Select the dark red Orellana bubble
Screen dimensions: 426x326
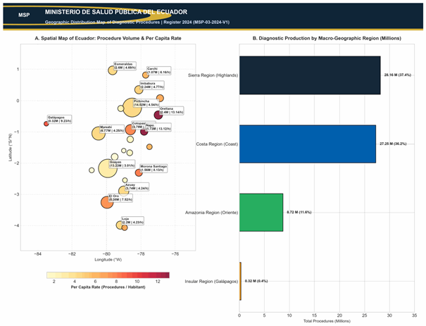[158, 115]
